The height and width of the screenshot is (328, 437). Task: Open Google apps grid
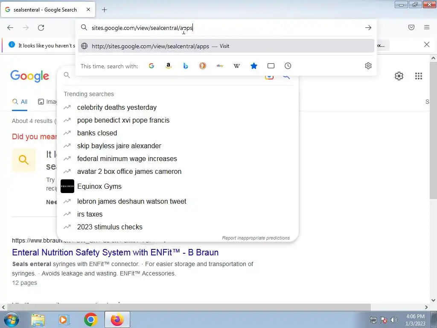pyautogui.click(x=418, y=76)
